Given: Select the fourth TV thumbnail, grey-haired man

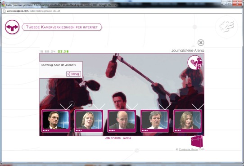Looking at the screenshot, I should (155, 121).
